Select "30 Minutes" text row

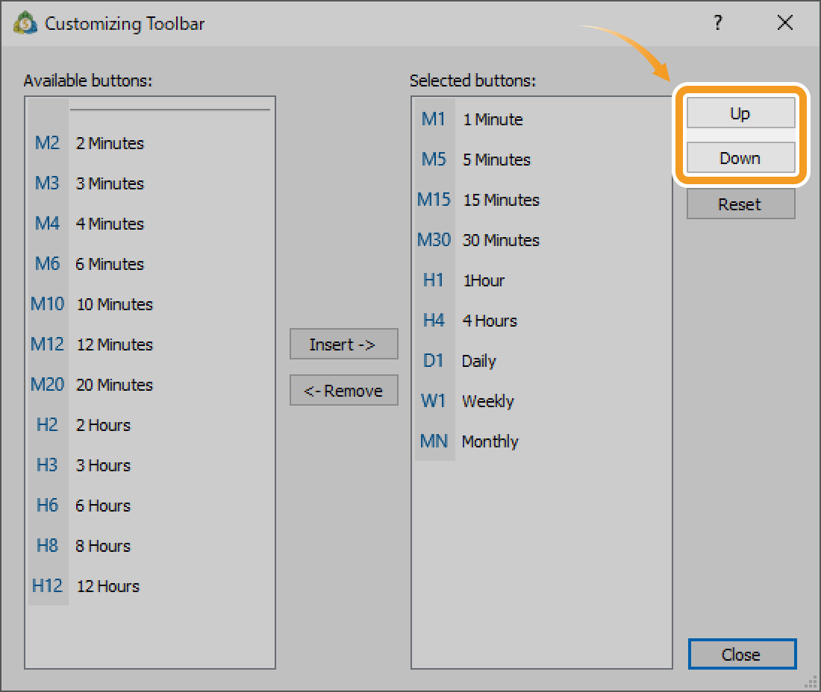click(501, 241)
